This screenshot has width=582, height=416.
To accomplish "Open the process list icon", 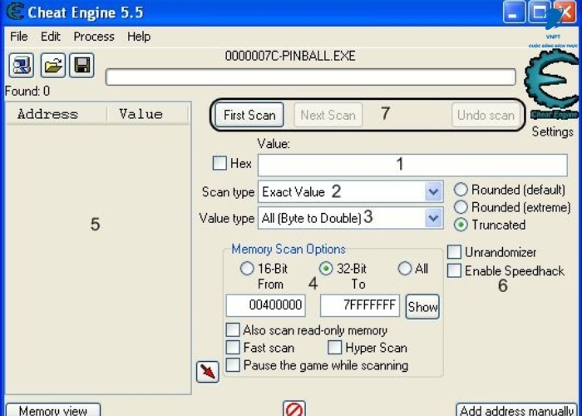I will pos(21,66).
